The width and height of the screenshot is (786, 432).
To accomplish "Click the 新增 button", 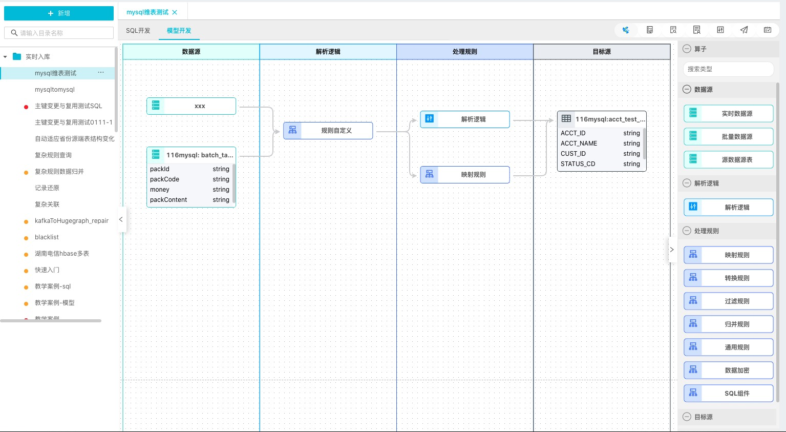I will pos(59,13).
